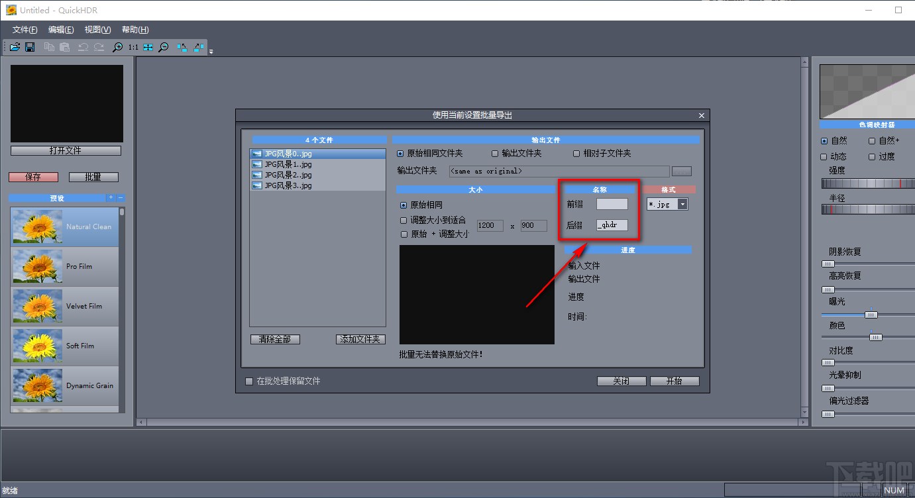
Task: Click the zoom in magnifier icon
Action: point(117,47)
